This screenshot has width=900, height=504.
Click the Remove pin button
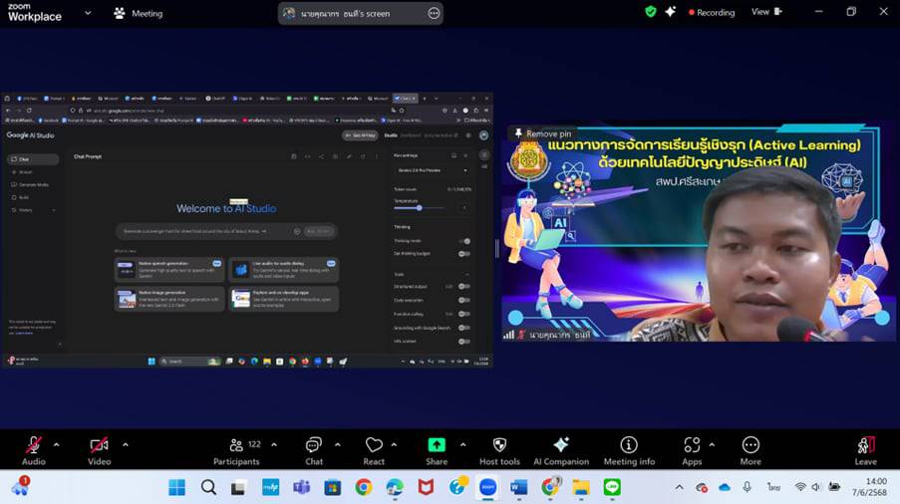[x=542, y=133]
